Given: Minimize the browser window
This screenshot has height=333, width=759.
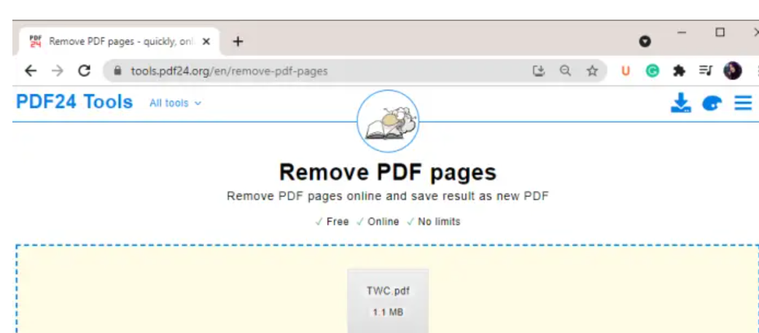Looking at the screenshot, I should click(682, 33).
